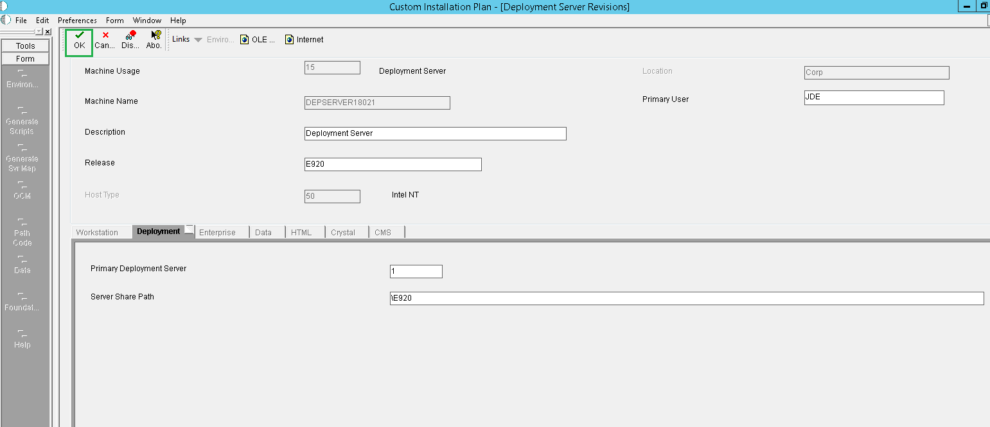Image resolution: width=990 pixels, height=427 pixels.
Task: Select Data from the left sidebar
Action: (21, 265)
